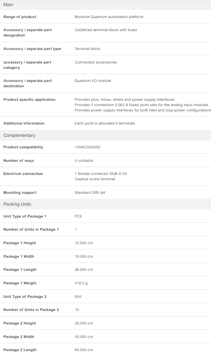Click the Terminal block value
Image resolution: width=211 pixels, height=356 pixels.
(87, 49)
